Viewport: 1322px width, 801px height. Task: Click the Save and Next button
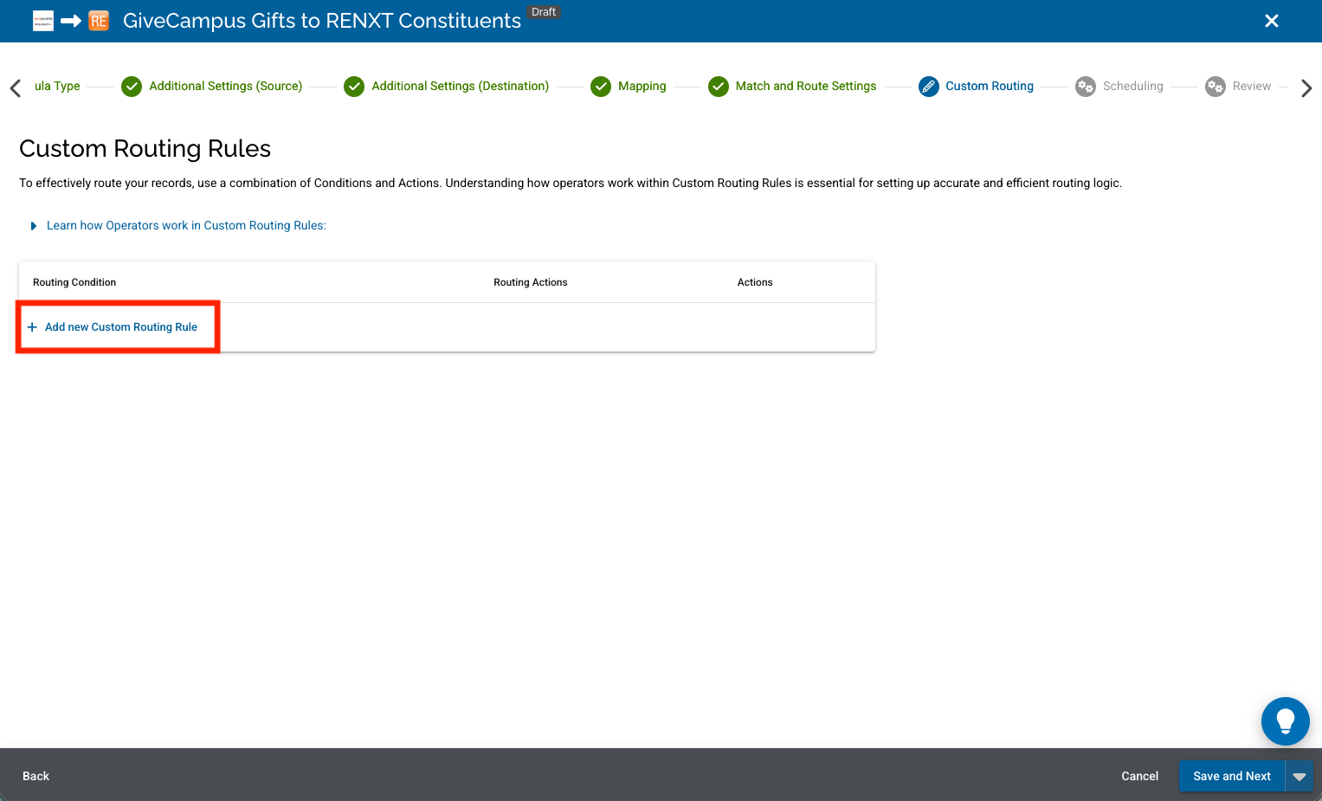pos(1232,776)
